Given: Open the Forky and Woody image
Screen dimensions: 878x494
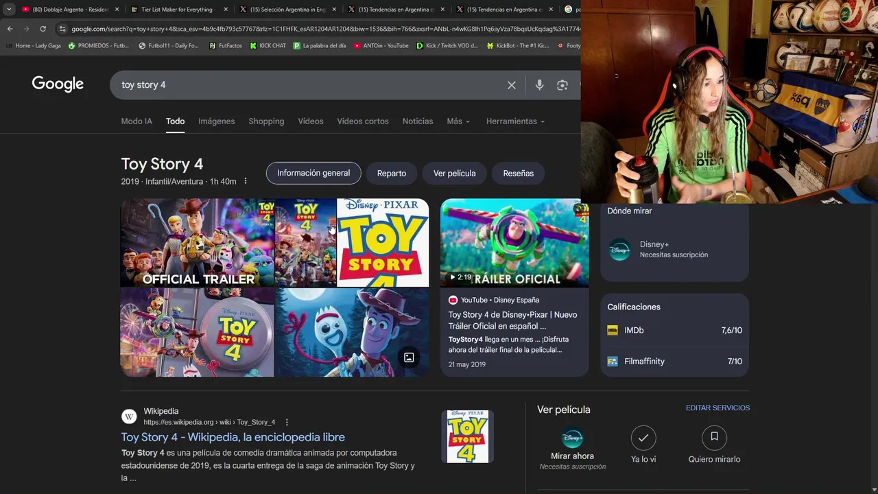Looking at the screenshot, I should point(352,333).
